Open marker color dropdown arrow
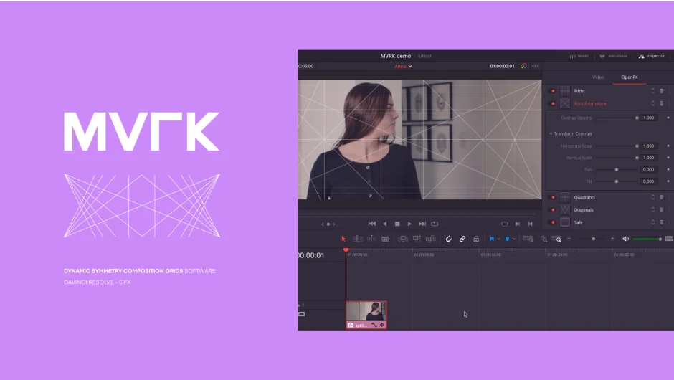The height and width of the screenshot is (380, 674). (x=514, y=239)
